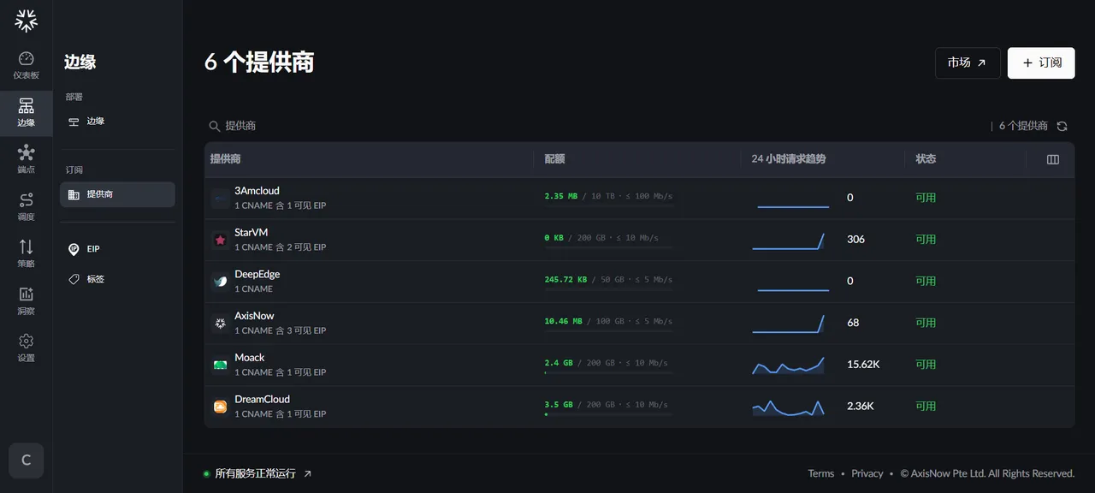Click the 3Amcloud provider logo

pyautogui.click(x=220, y=199)
